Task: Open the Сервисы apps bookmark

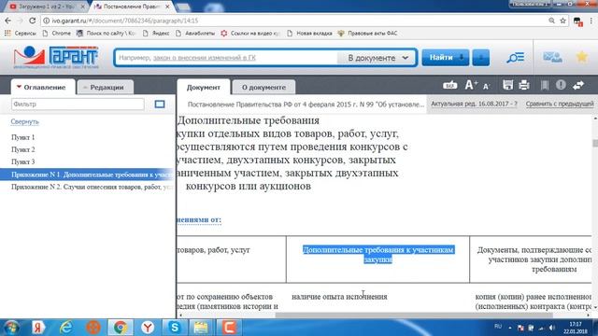Action: (x=21, y=34)
